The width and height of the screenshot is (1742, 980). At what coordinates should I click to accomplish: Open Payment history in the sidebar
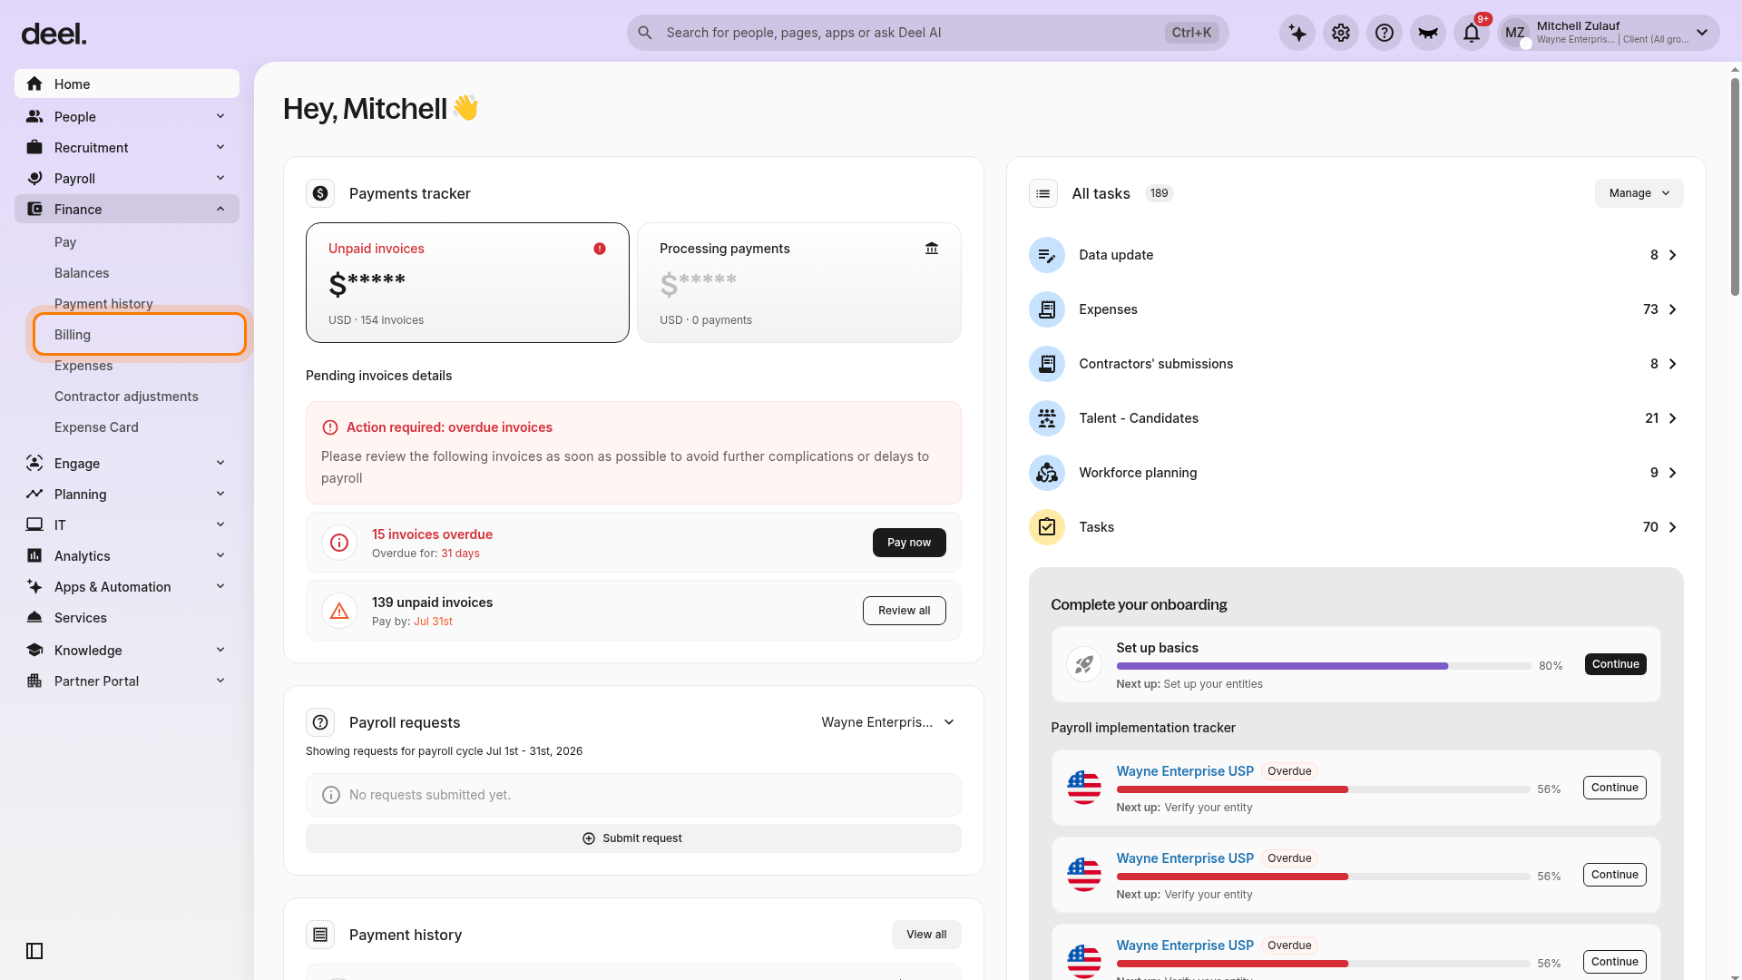103,304
